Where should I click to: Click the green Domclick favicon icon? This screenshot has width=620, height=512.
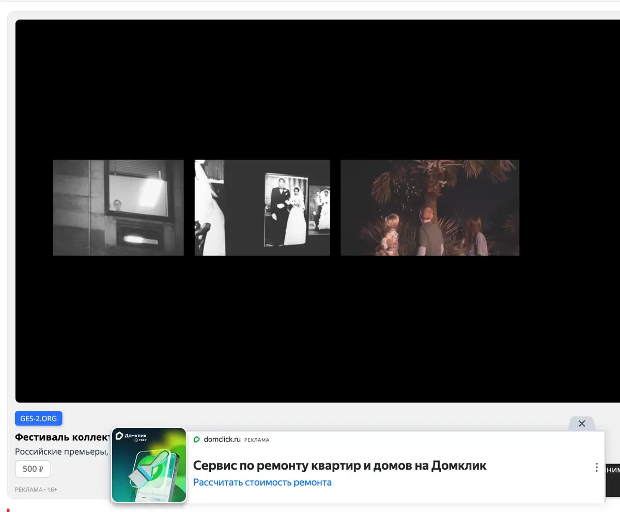196,440
